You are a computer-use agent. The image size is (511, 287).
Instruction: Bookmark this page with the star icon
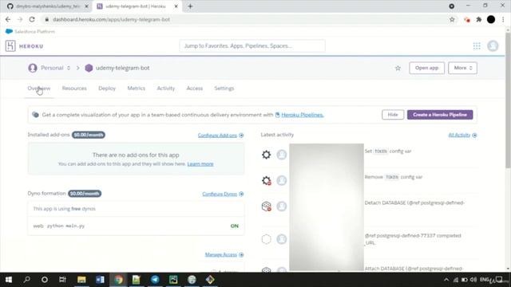[x=452, y=19]
